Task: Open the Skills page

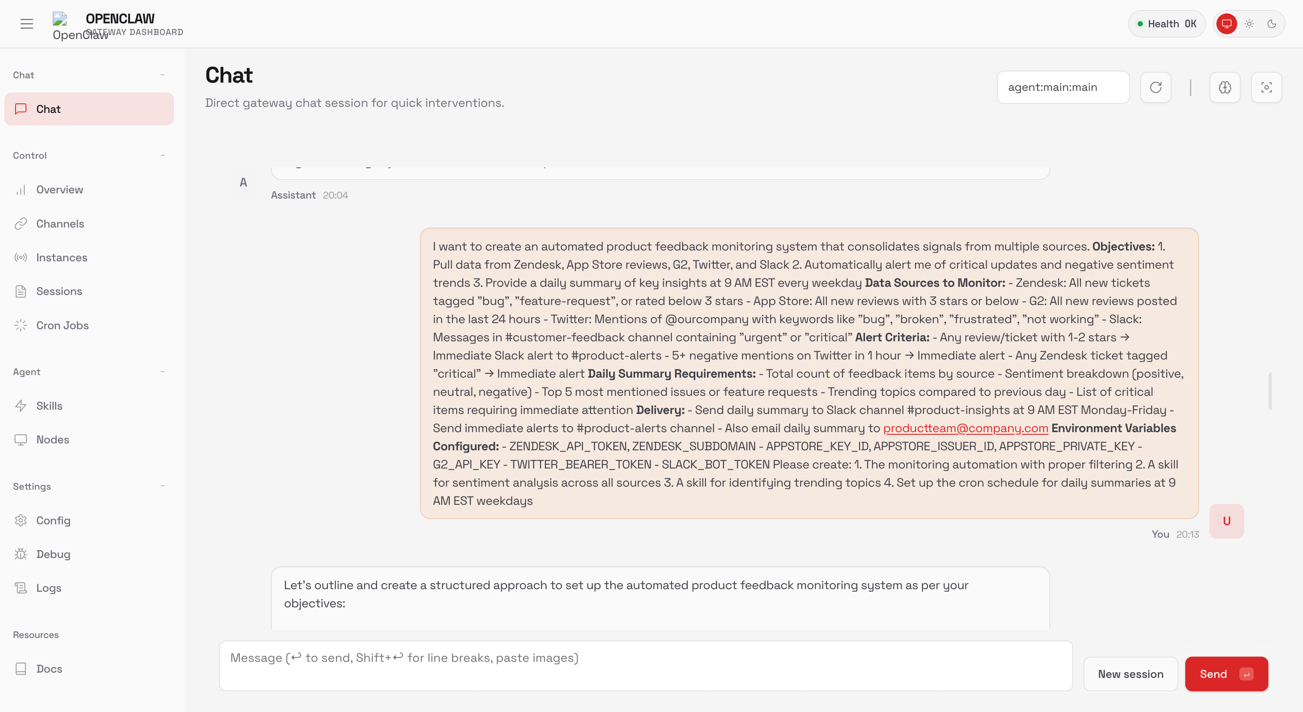Action: (49, 406)
